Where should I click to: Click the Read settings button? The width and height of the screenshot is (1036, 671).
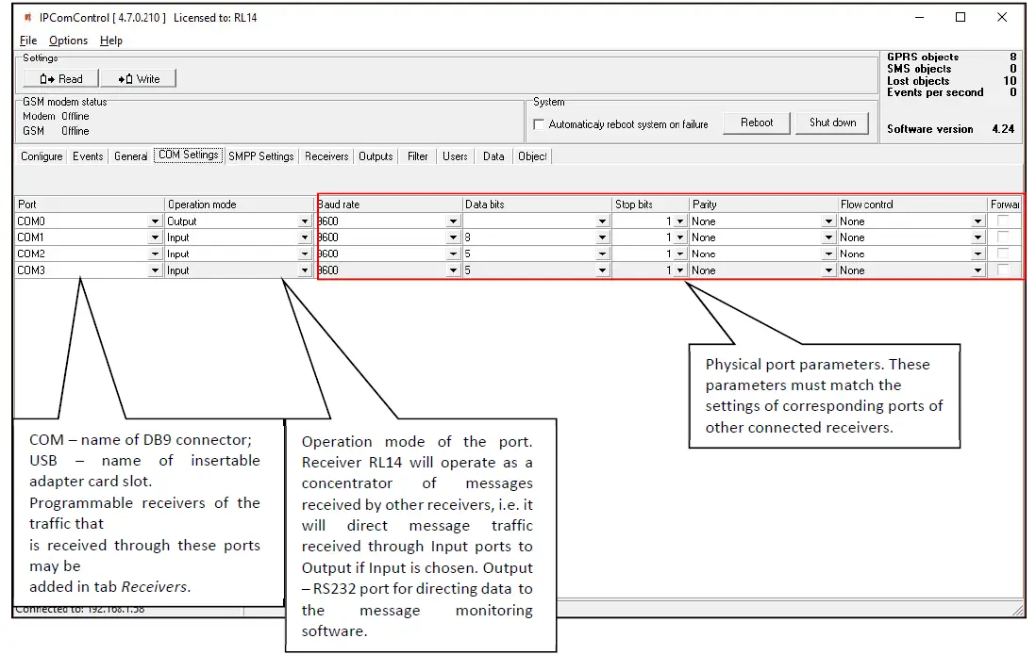[60, 78]
